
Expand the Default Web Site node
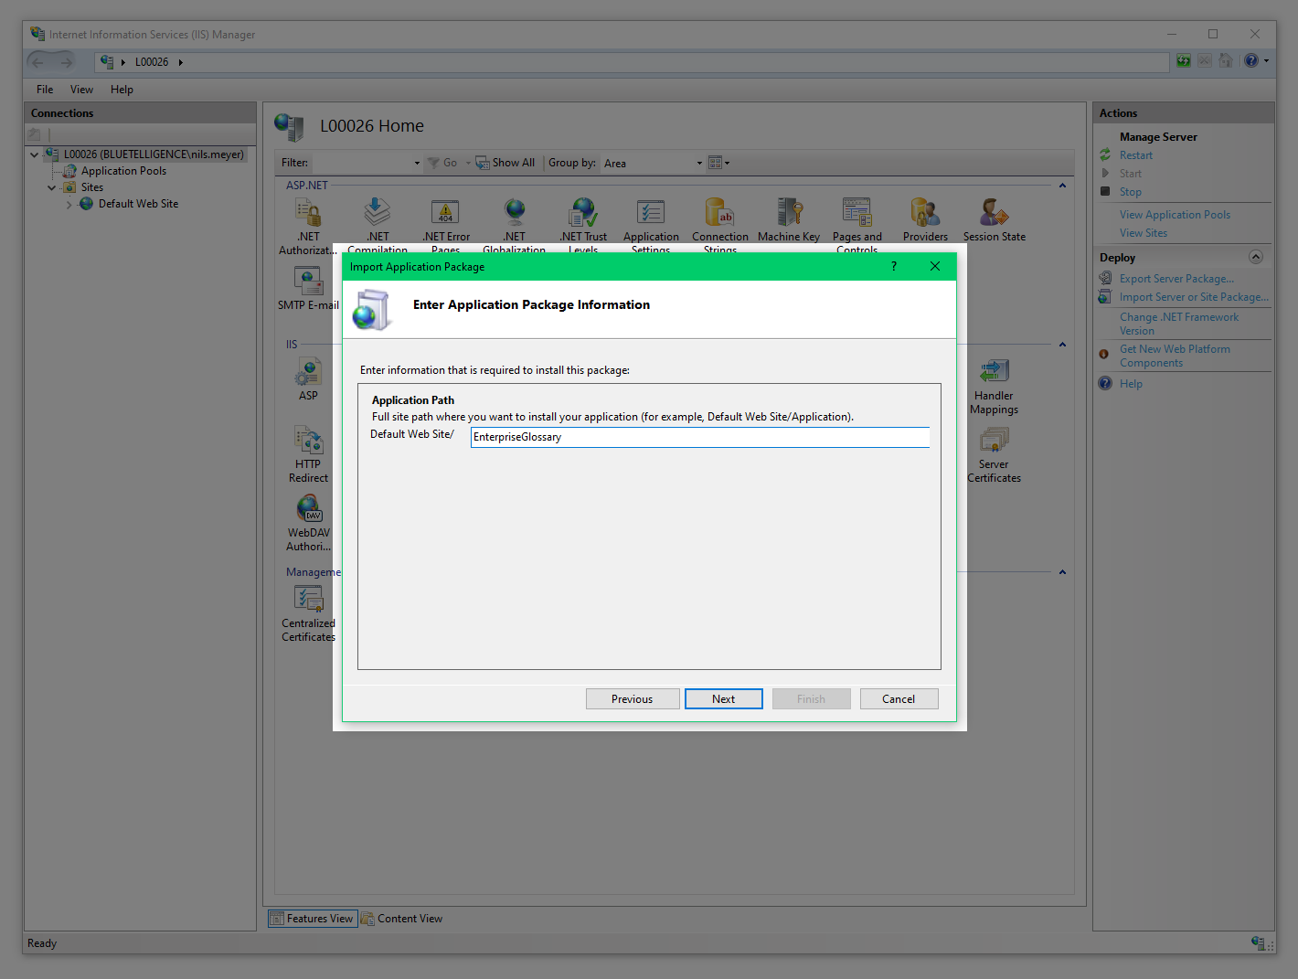coord(69,205)
